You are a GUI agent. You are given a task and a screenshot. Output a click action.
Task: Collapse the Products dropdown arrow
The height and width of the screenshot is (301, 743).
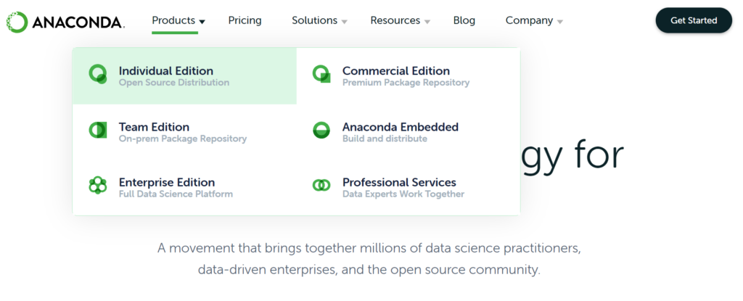click(x=202, y=22)
